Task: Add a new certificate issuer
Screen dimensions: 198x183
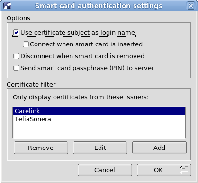Action: pyautogui.click(x=159, y=148)
